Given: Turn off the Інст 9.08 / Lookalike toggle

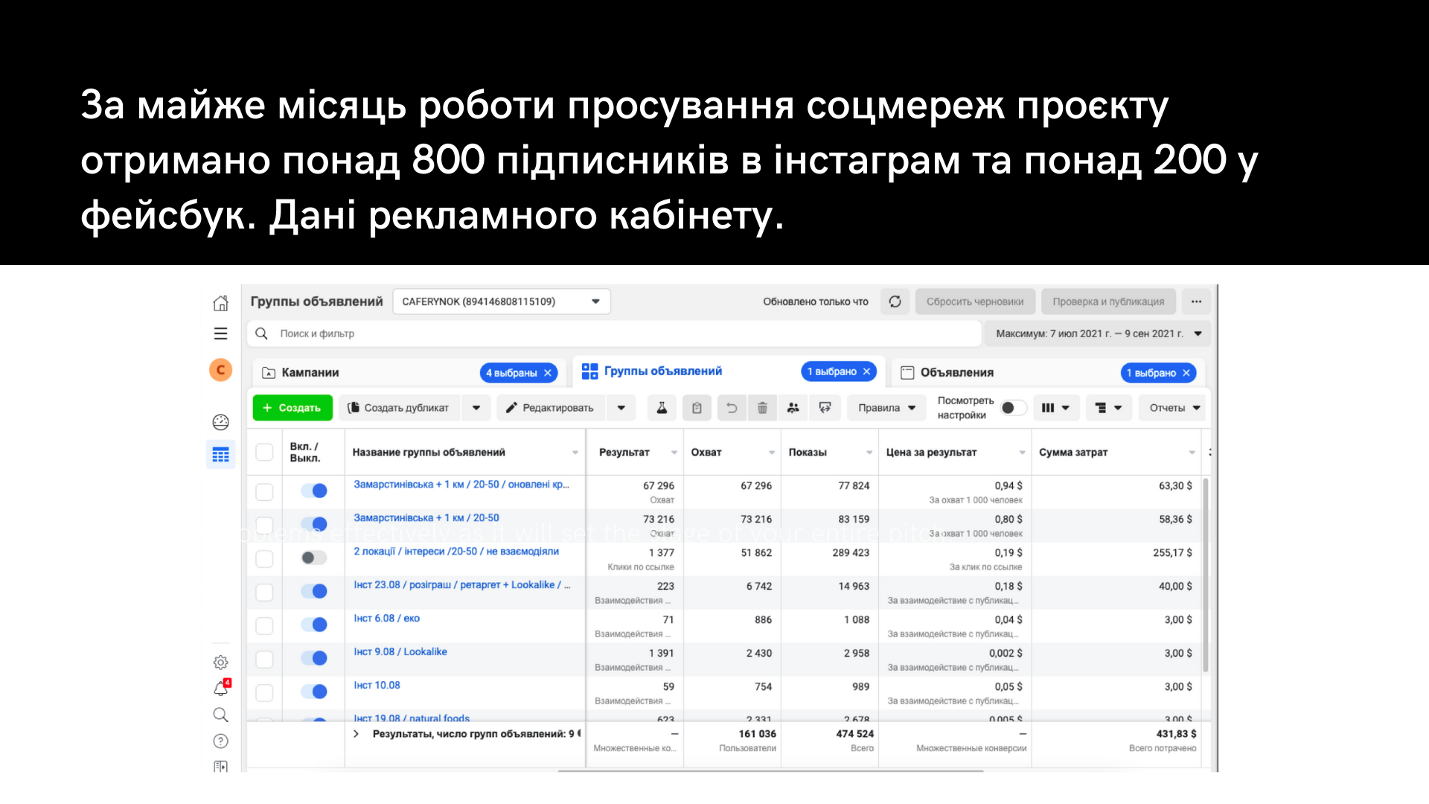Looking at the screenshot, I should click(313, 658).
